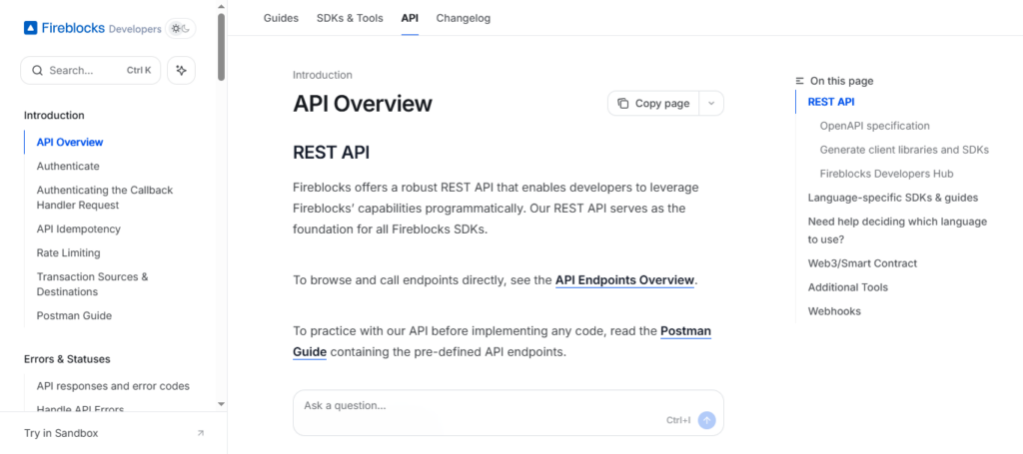
Task: Click the external arrow icon by Sandbox
Action: [200, 433]
